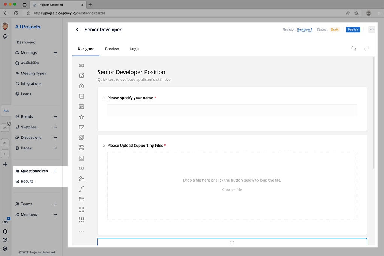Choose the HTML code element icon

point(81,168)
